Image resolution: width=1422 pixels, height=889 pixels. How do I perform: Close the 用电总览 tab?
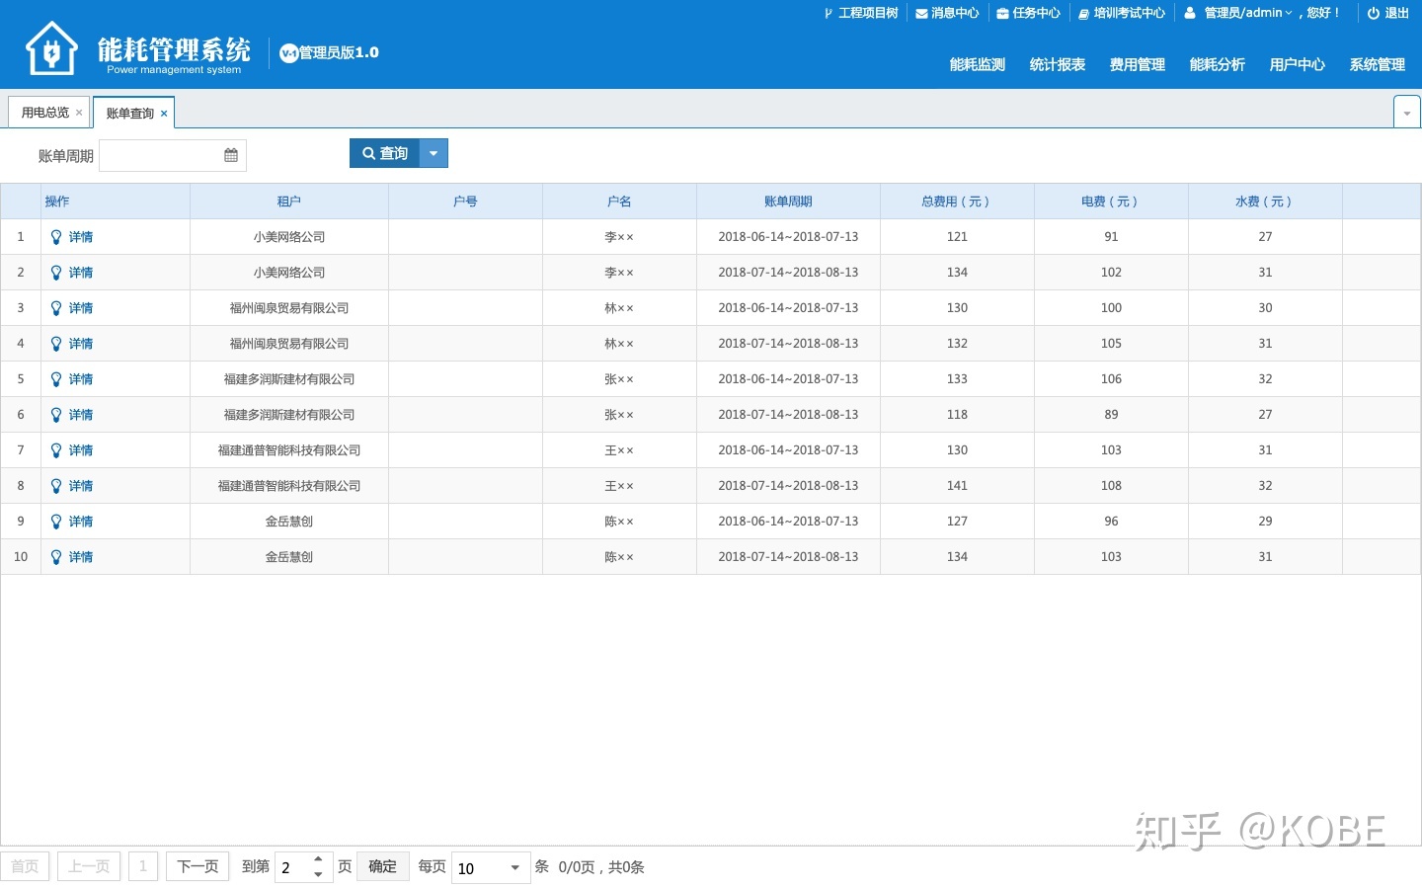pyautogui.click(x=79, y=113)
